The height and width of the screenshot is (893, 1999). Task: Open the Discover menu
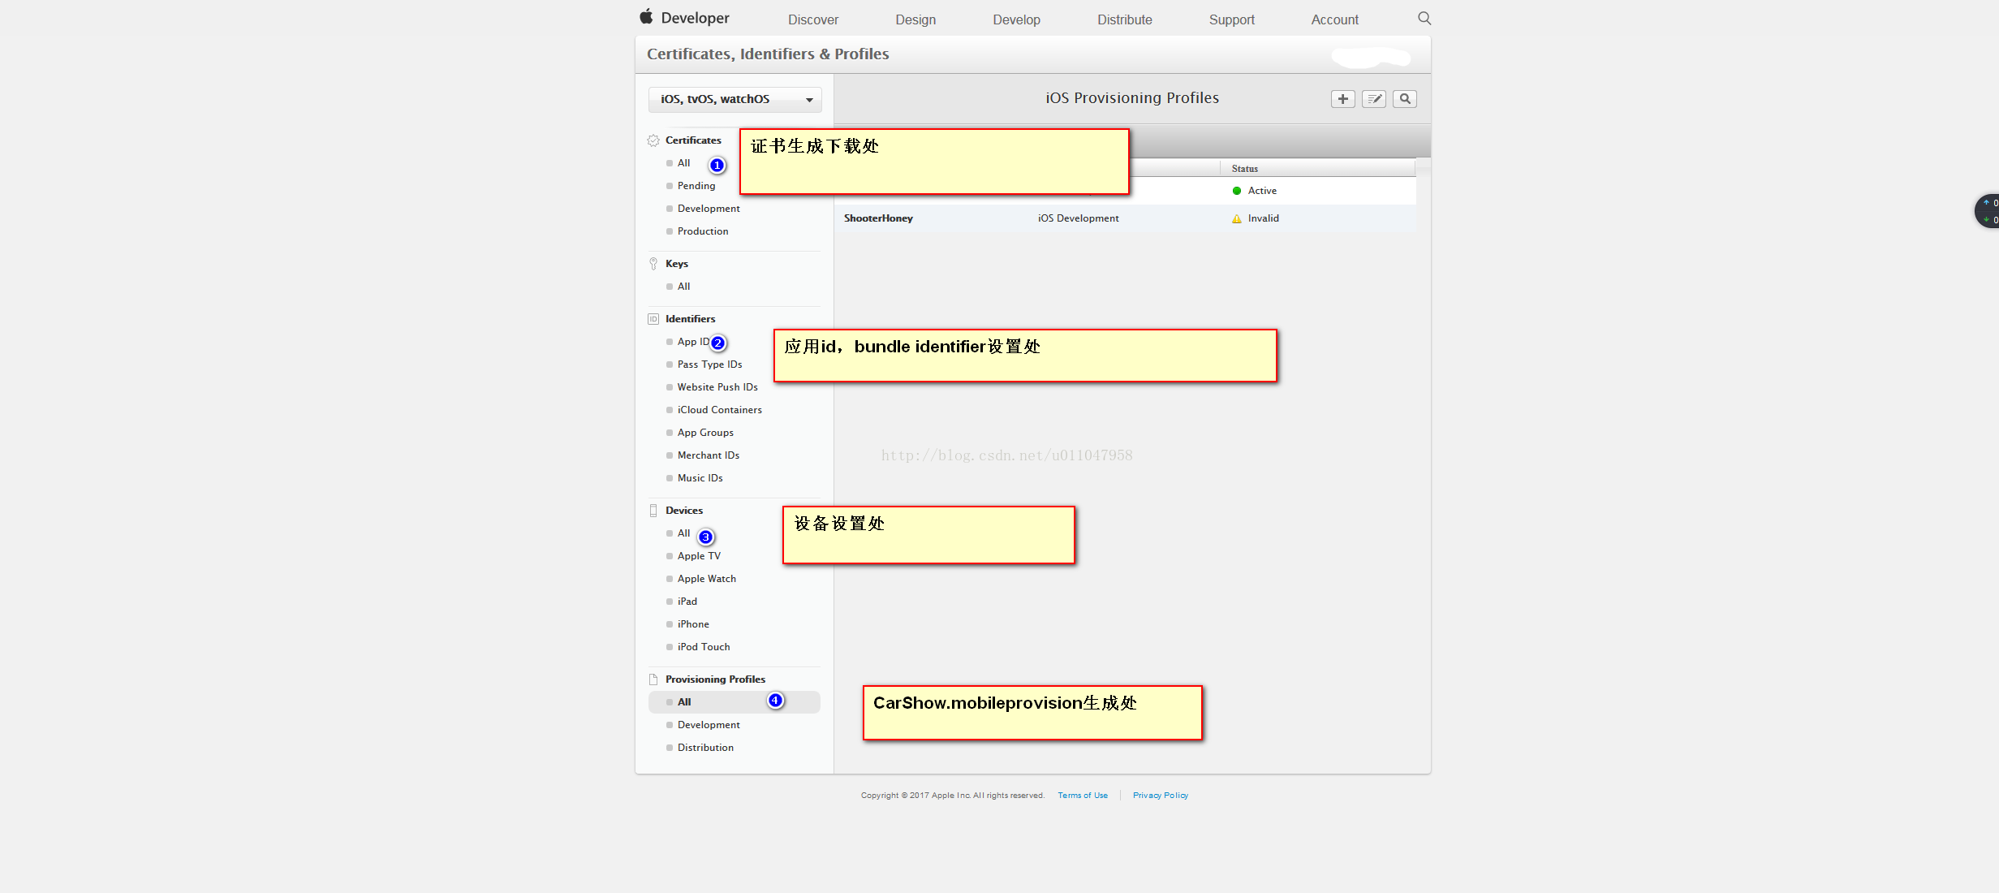click(813, 19)
